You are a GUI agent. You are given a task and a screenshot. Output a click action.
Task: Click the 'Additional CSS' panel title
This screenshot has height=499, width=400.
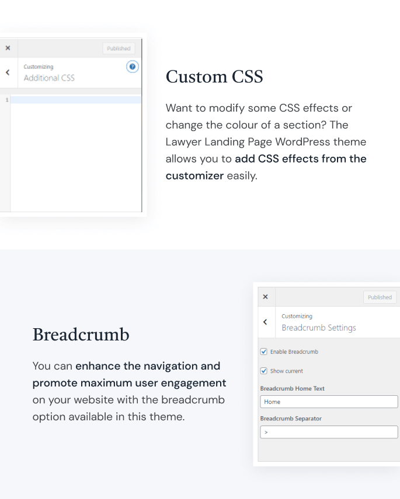[x=49, y=78]
